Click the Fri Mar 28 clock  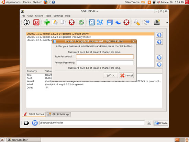(173, 2)
